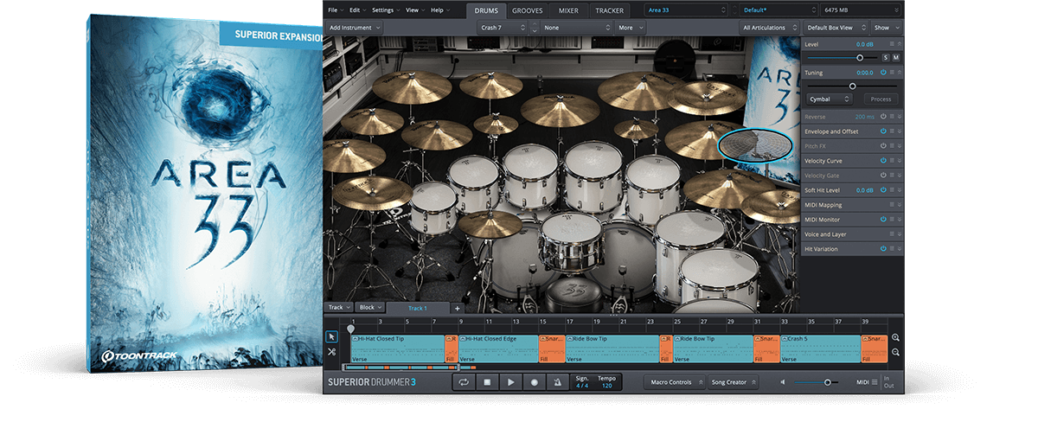The height and width of the screenshot is (422, 1038).
Task: Open the Show dropdown
Action: pyautogui.click(x=885, y=28)
